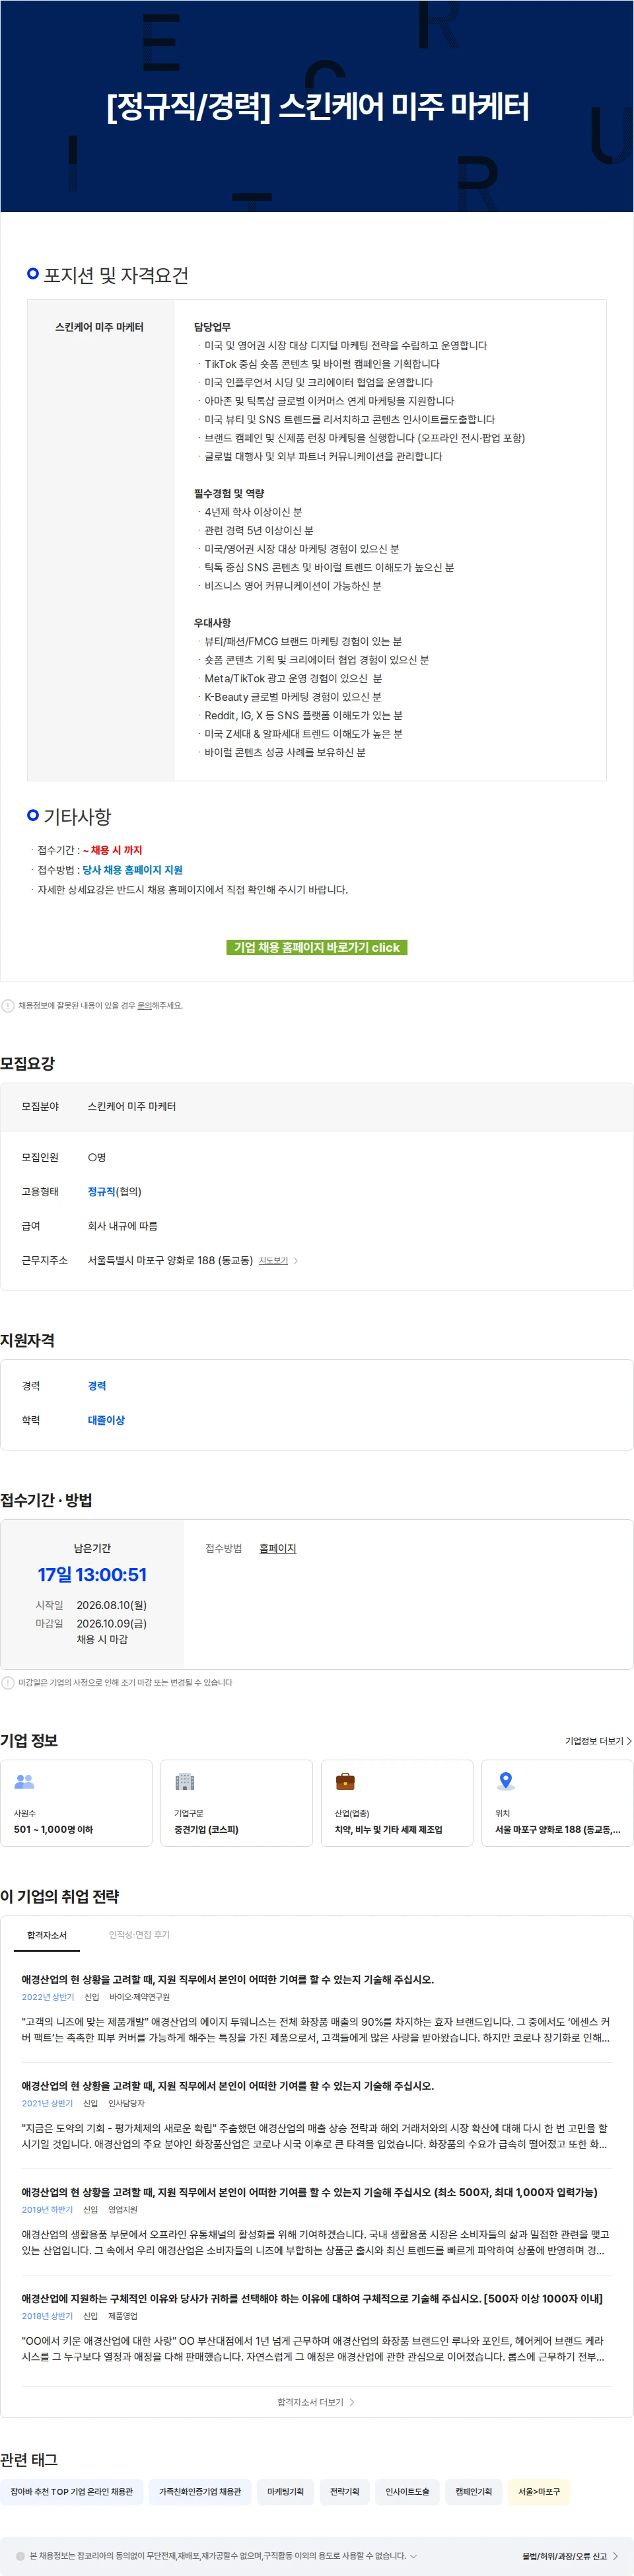Click the 사원수 501~1,000명 이하 card
634x2576 pixels.
[x=76, y=1802]
